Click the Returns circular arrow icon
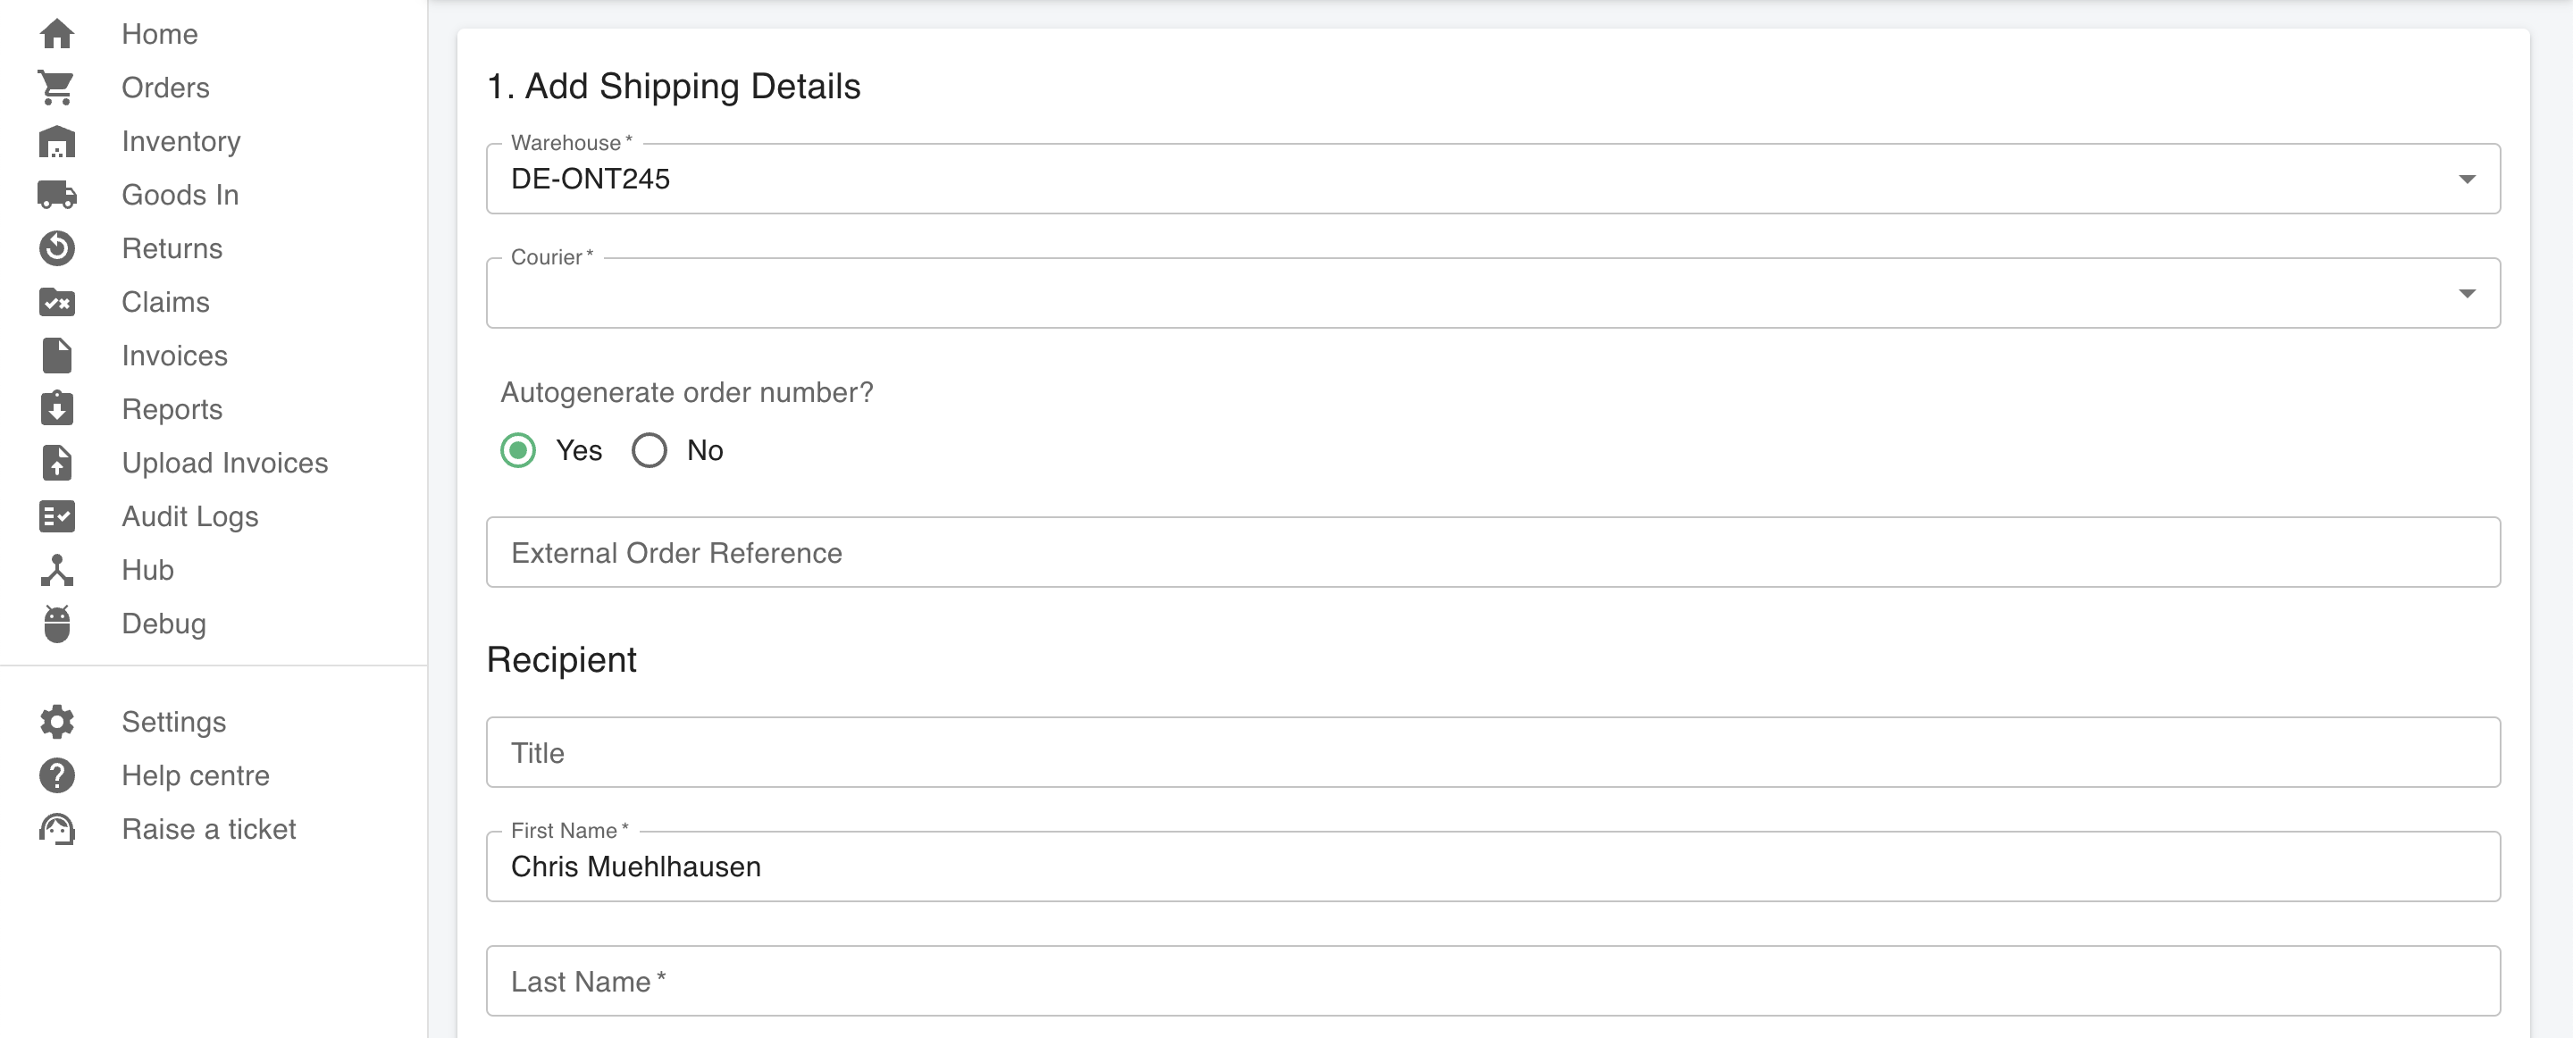Image resolution: width=2573 pixels, height=1038 pixels. (57, 247)
